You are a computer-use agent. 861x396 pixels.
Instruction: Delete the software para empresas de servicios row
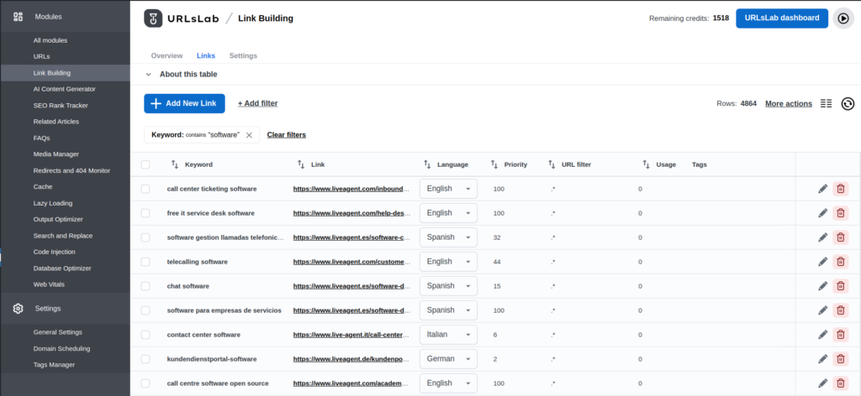click(x=840, y=310)
